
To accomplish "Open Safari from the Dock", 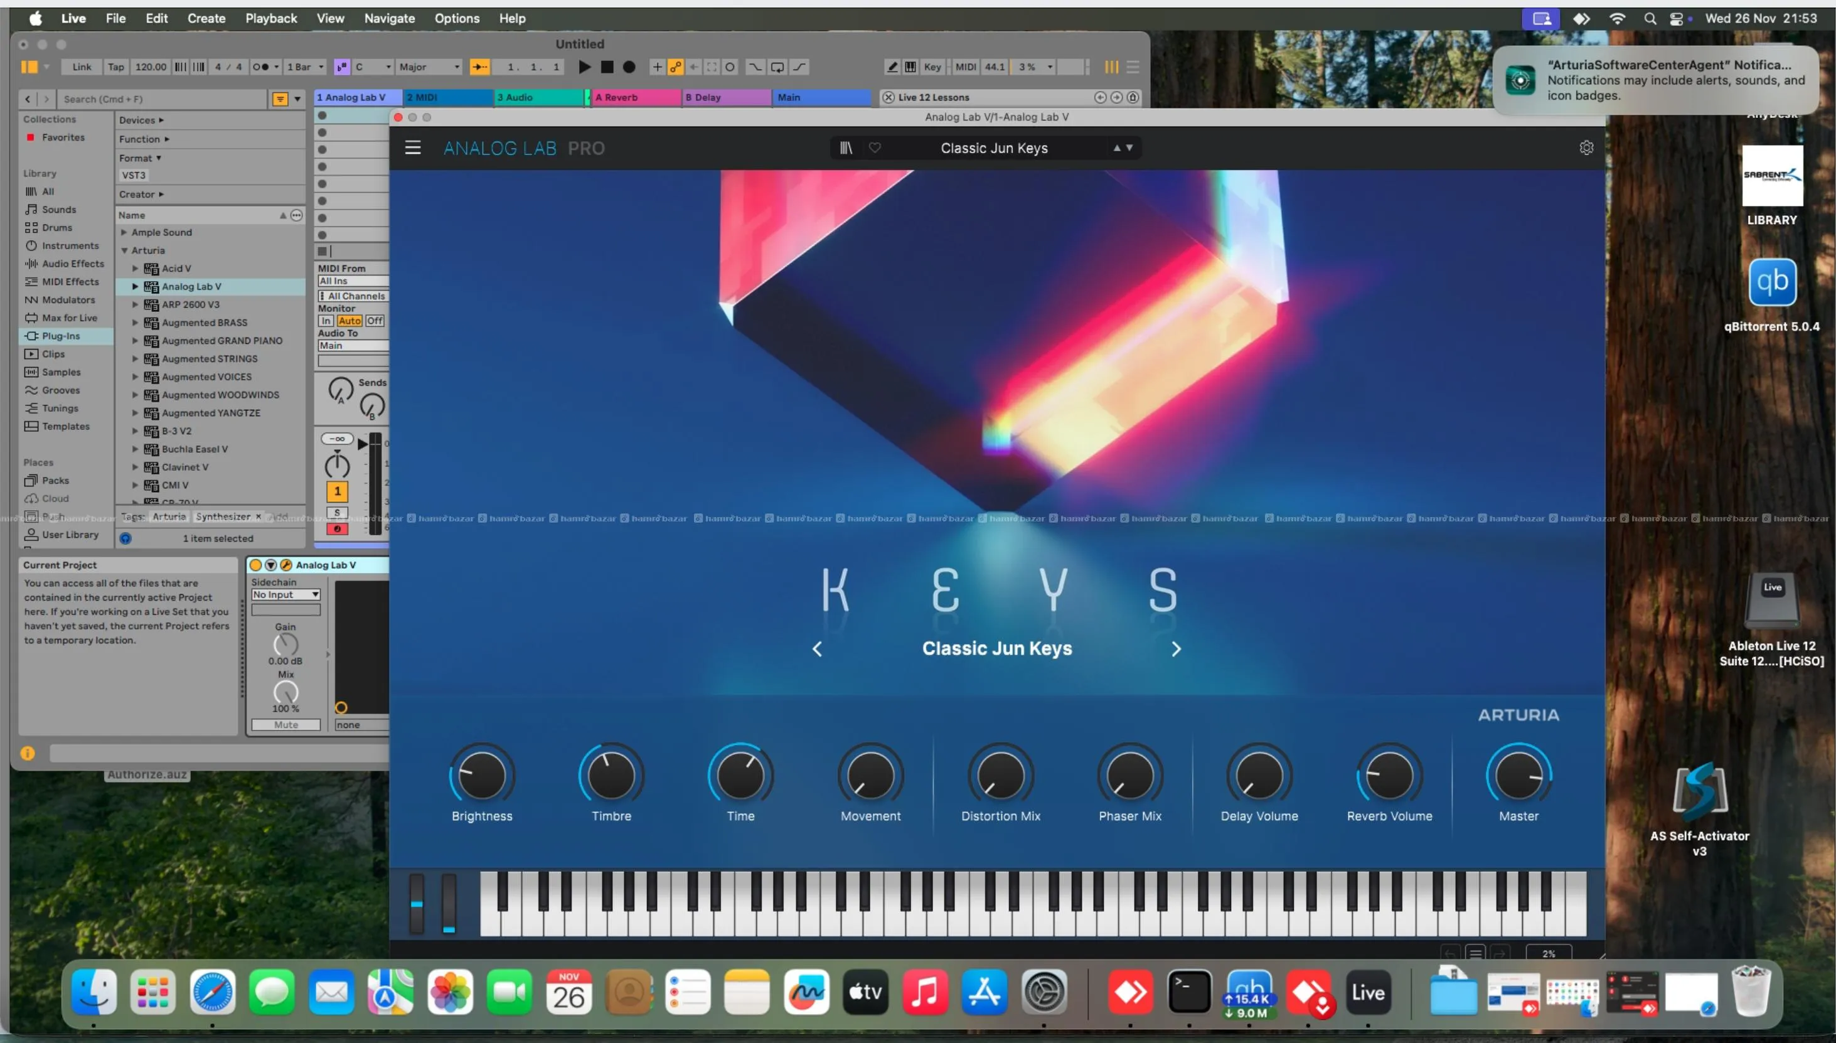I will point(213,992).
